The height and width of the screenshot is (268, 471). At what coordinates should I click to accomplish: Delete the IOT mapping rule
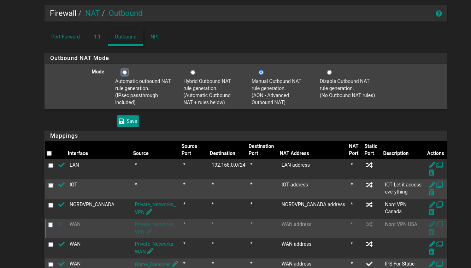(431, 192)
